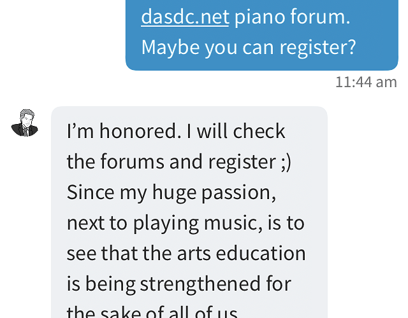
Task: Click the words "piano forum."
Action: coord(292,17)
